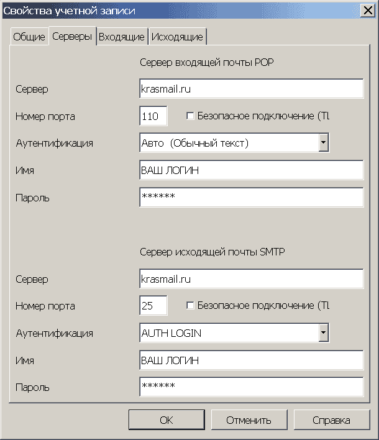Screen dimensions: 379x440
Task: Click the POP server address field
Action: [x=252, y=89]
